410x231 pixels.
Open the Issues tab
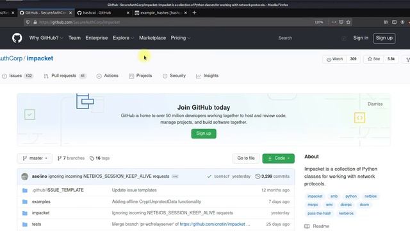[x=17, y=76]
